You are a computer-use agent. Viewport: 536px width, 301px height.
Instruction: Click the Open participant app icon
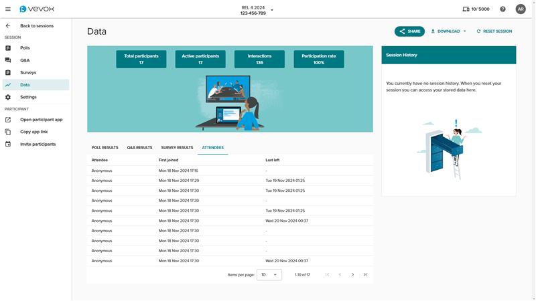(8, 120)
